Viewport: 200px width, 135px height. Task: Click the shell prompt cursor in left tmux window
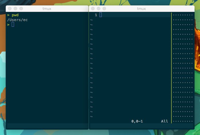(x=13, y=24)
